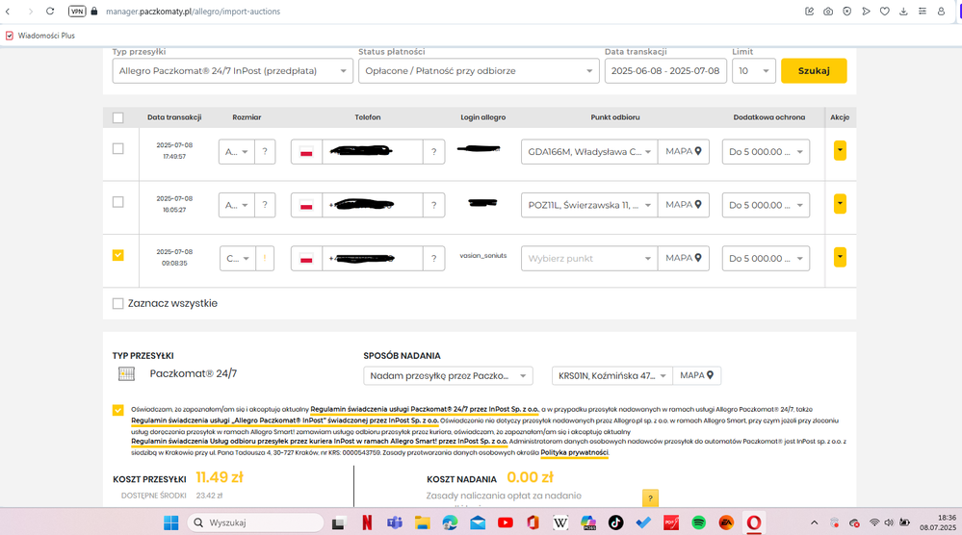
Task: Click the Opera Flow send icon
Action: pyautogui.click(x=866, y=11)
